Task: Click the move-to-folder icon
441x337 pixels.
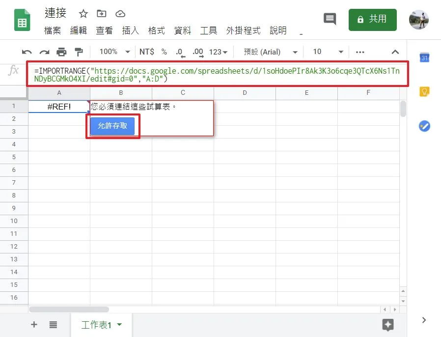Action: coord(102,13)
